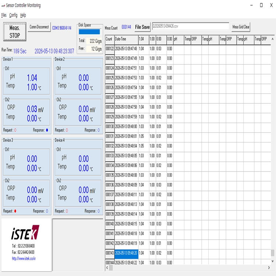
Task: Click the Device 4 Response indicator circle
Action: click(x=99, y=211)
